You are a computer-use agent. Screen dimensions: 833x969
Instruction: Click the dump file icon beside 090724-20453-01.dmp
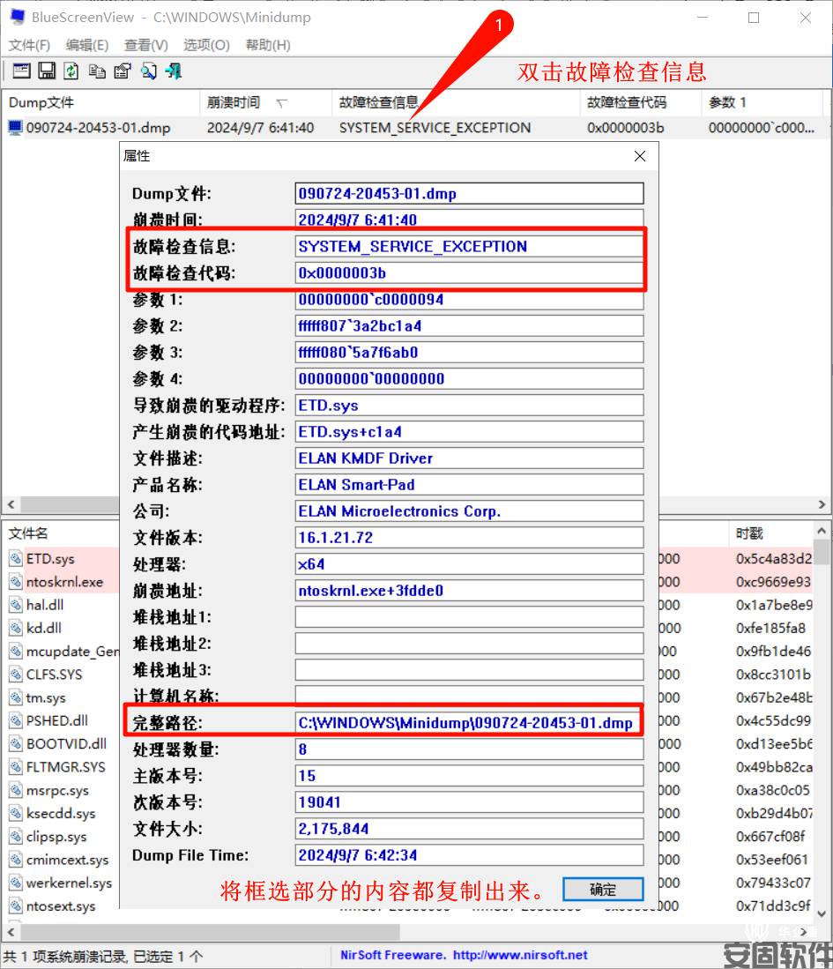(15, 127)
